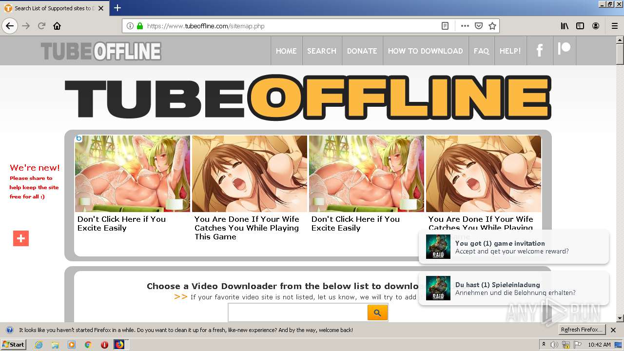The image size is (624, 351).
Task: Open the Firefox hamburger menu
Action: coord(614,26)
